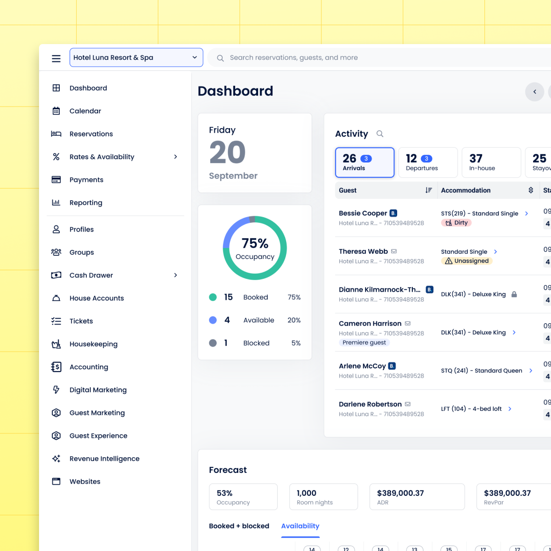Click the lock icon on Dianne's Deluxe King
This screenshot has width=551, height=551.
point(514,294)
